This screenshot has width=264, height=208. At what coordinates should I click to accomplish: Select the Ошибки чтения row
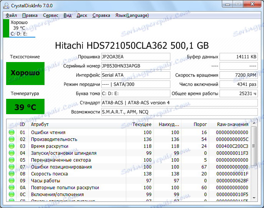click(129, 133)
